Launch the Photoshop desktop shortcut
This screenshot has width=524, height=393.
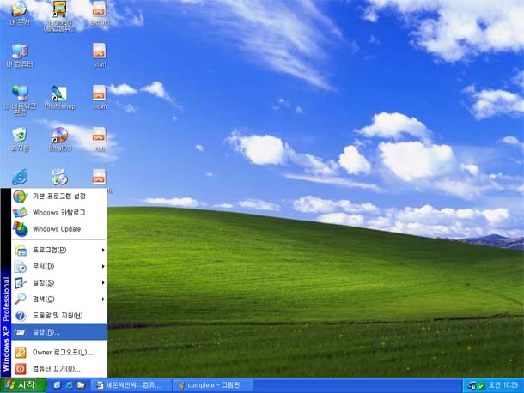(59, 97)
